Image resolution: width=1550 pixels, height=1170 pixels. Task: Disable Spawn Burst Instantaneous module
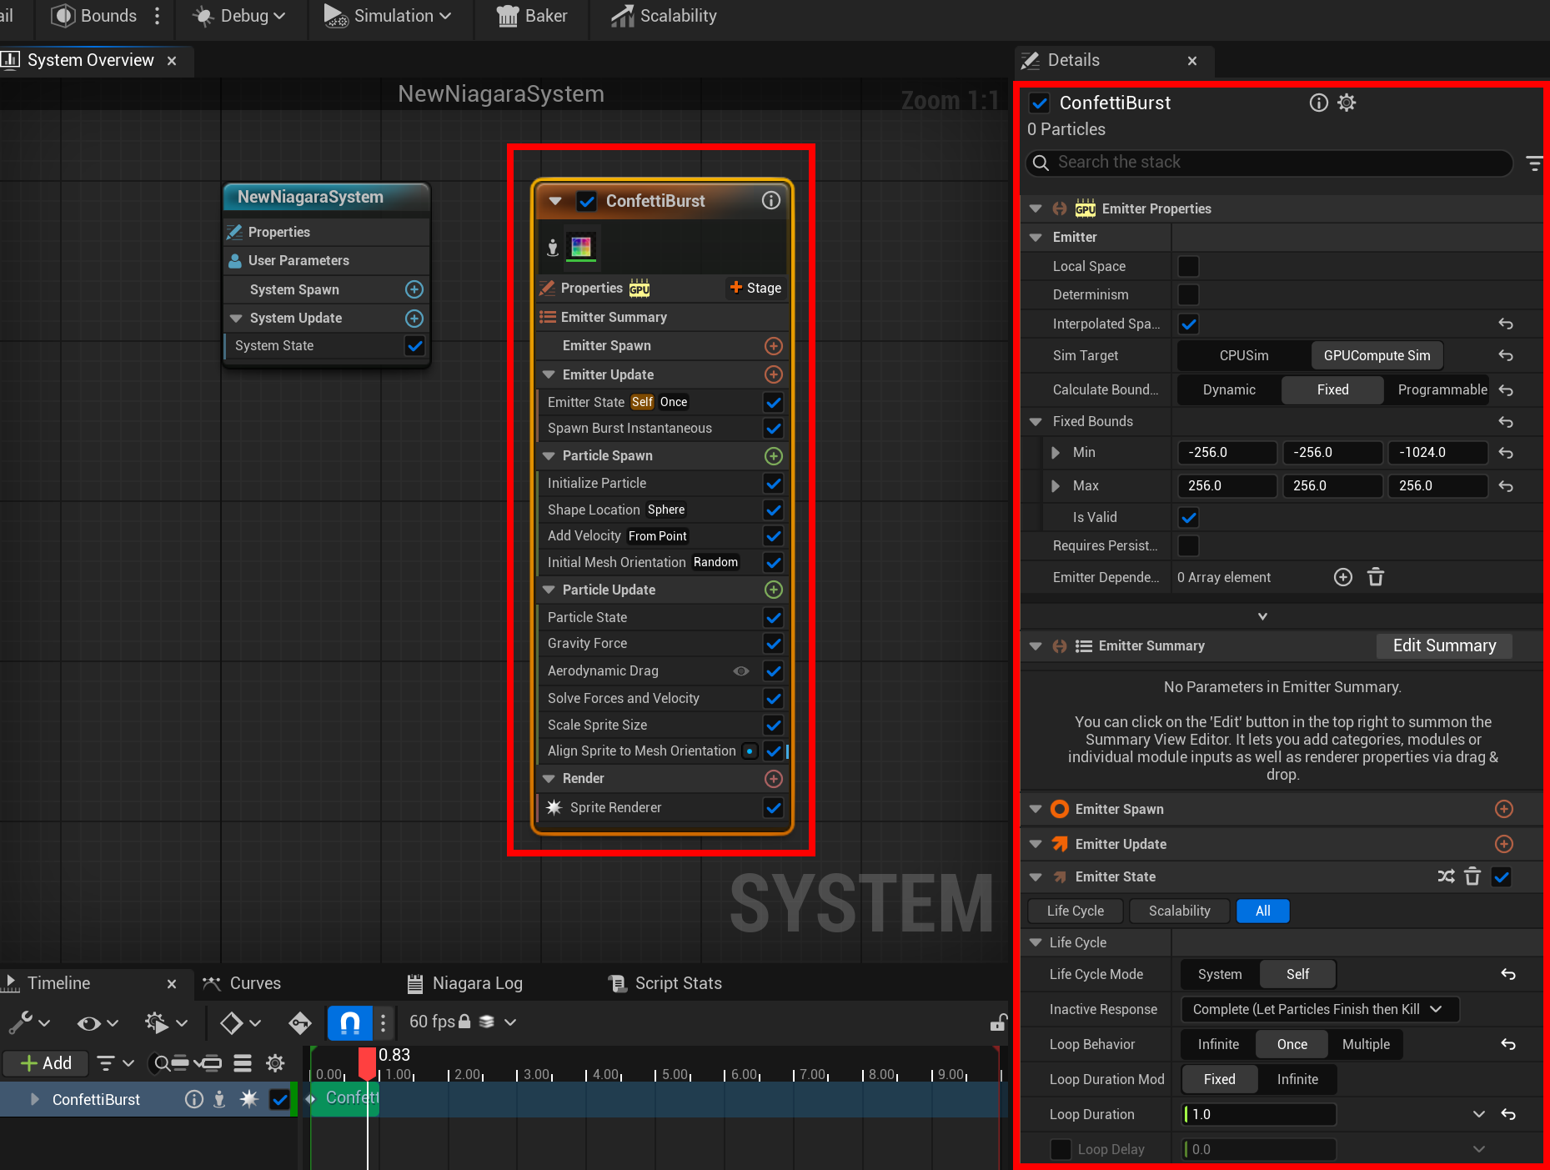tap(774, 429)
